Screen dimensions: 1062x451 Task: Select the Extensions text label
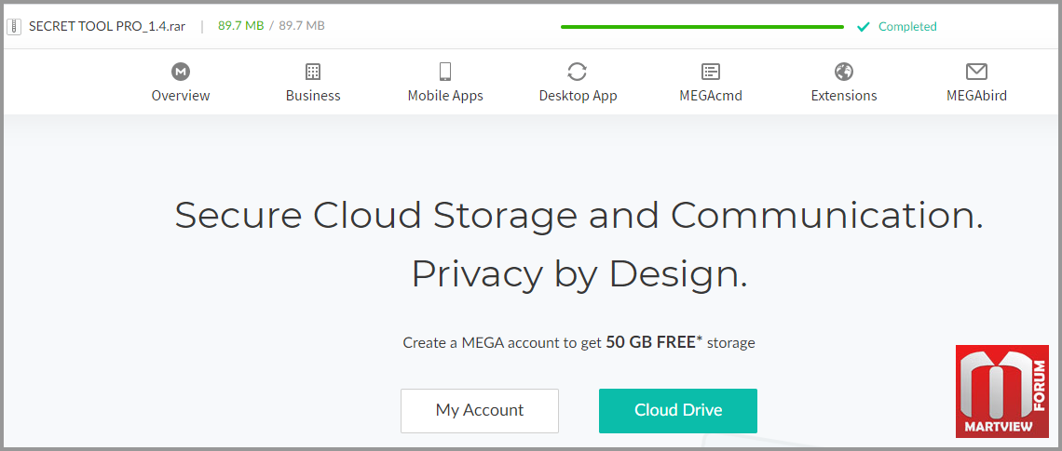844,96
